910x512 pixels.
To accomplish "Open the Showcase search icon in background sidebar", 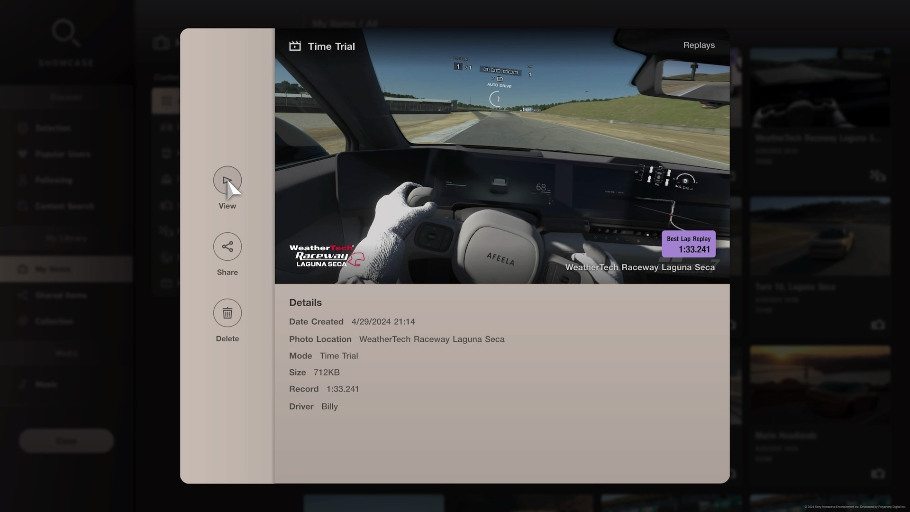I will click(x=65, y=33).
